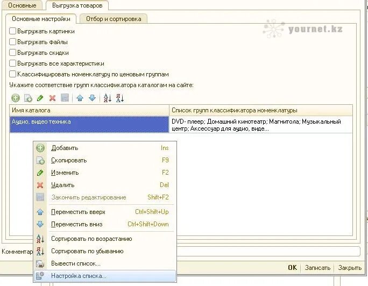Click the Имя каталога column header

89,110
